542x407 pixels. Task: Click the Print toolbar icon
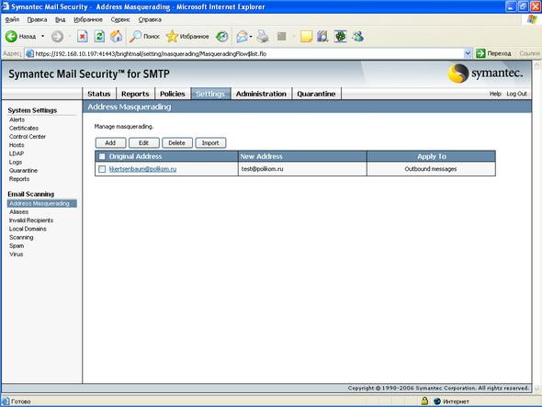(x=263, y=37)
